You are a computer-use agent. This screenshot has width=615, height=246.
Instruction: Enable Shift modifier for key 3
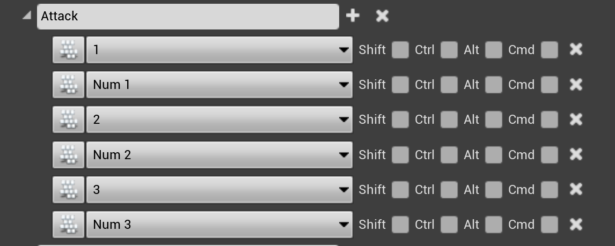[x=400, y=190]
